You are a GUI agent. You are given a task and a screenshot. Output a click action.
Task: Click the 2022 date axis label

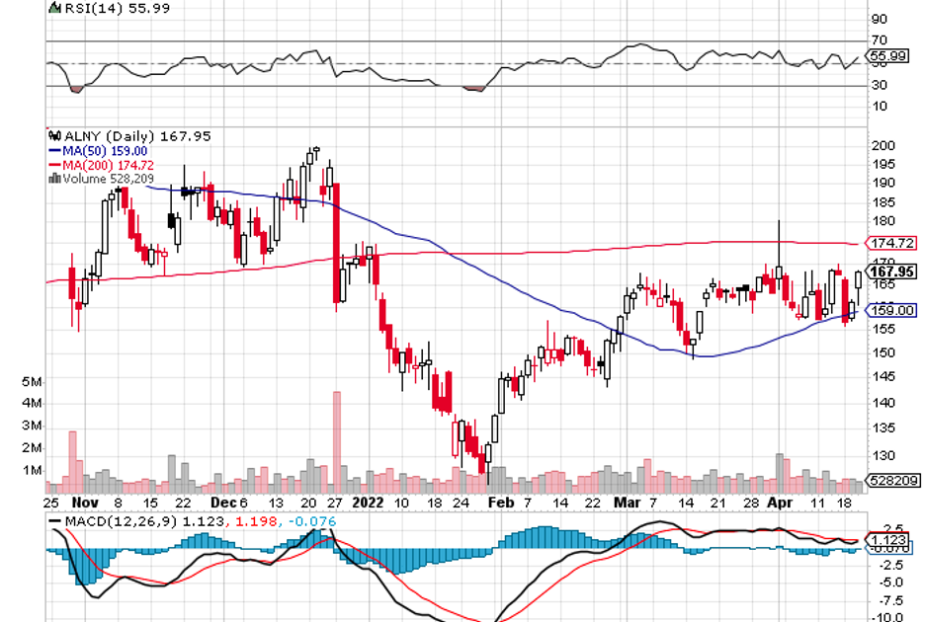click(x=368, y=503)
